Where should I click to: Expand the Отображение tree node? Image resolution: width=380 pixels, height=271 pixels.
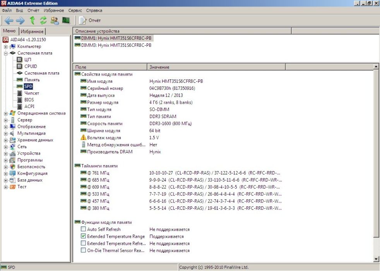click(5, 127)
